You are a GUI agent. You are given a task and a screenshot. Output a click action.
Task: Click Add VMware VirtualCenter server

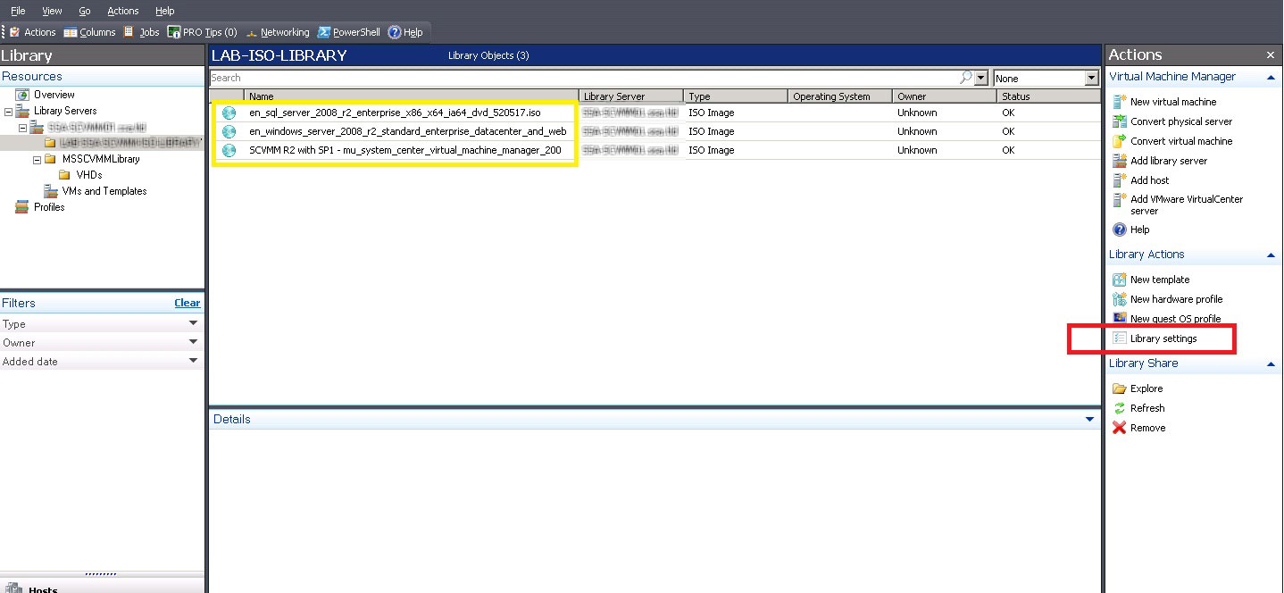coord(1187,205)
